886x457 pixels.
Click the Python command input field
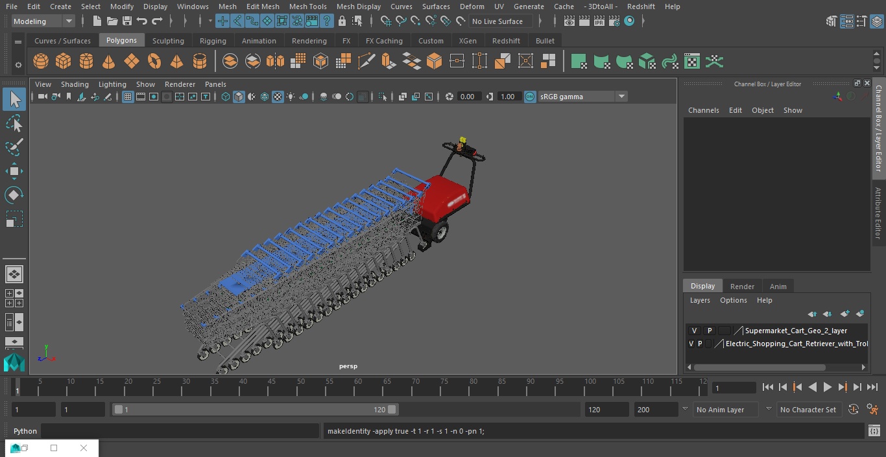pos(180,430)
